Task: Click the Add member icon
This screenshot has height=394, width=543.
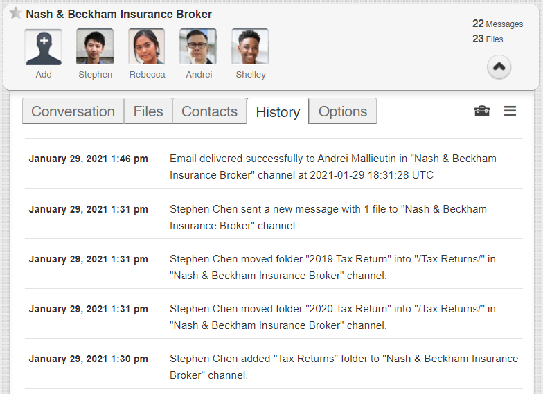Action: [43, 47]
